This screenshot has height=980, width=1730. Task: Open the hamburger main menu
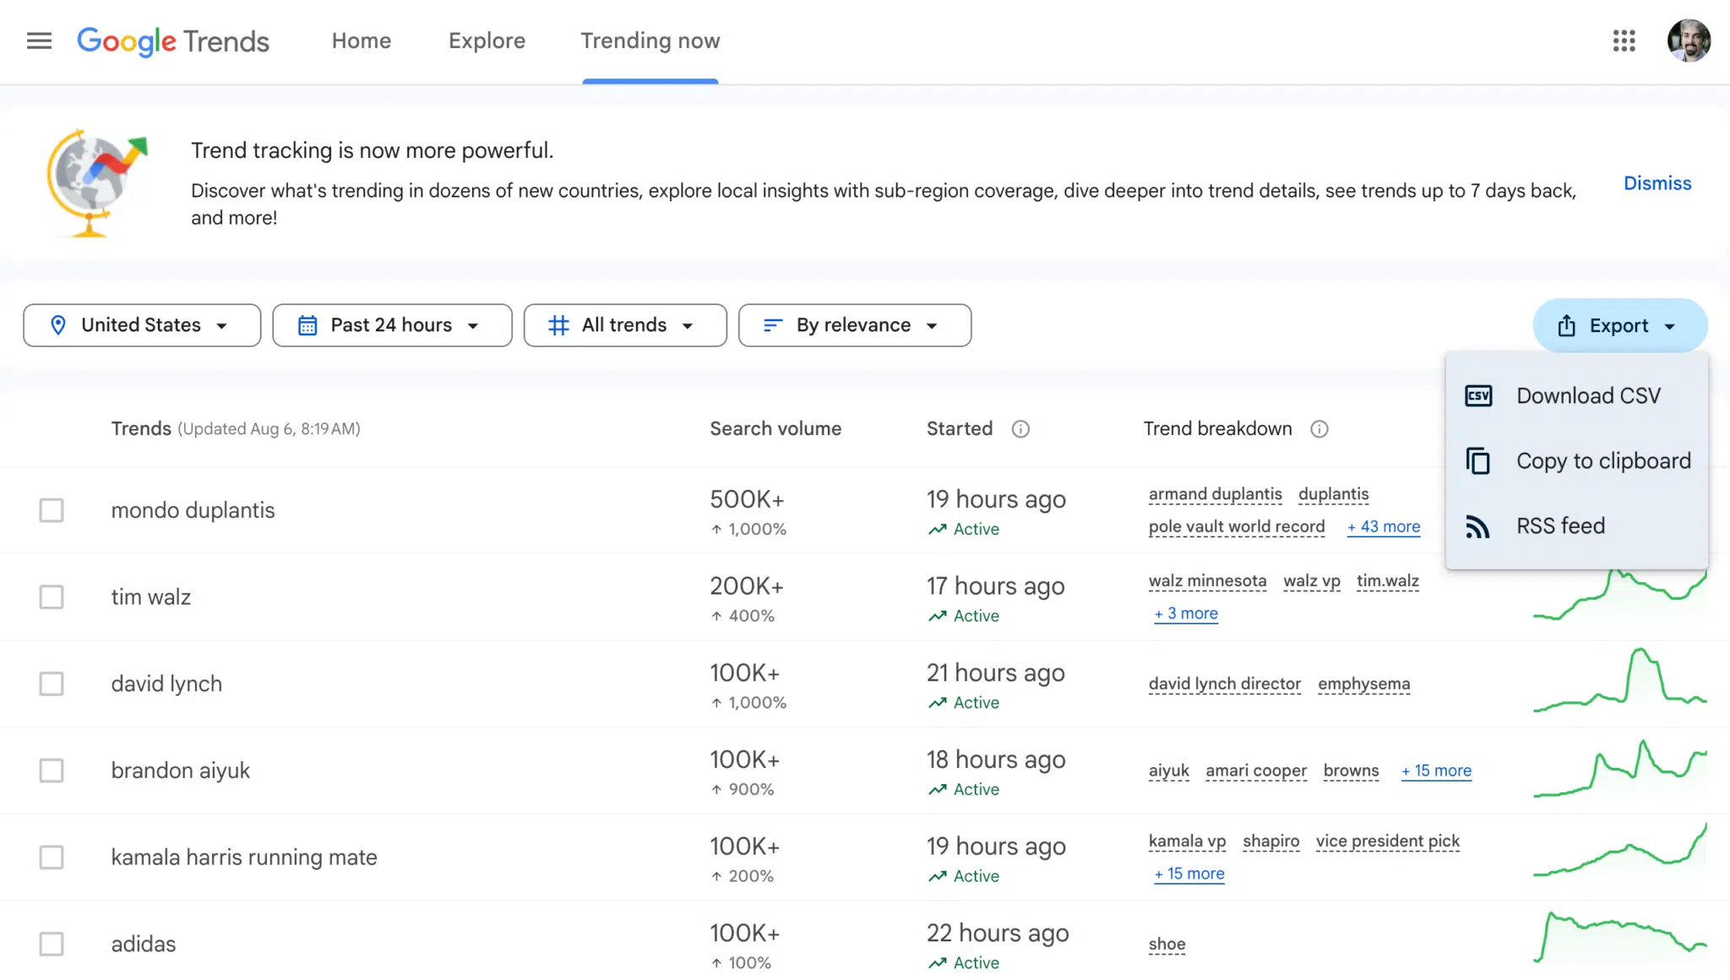[39, 41]
